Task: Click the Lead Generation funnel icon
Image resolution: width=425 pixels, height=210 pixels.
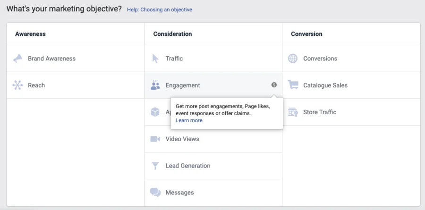Action: (155, 166)
